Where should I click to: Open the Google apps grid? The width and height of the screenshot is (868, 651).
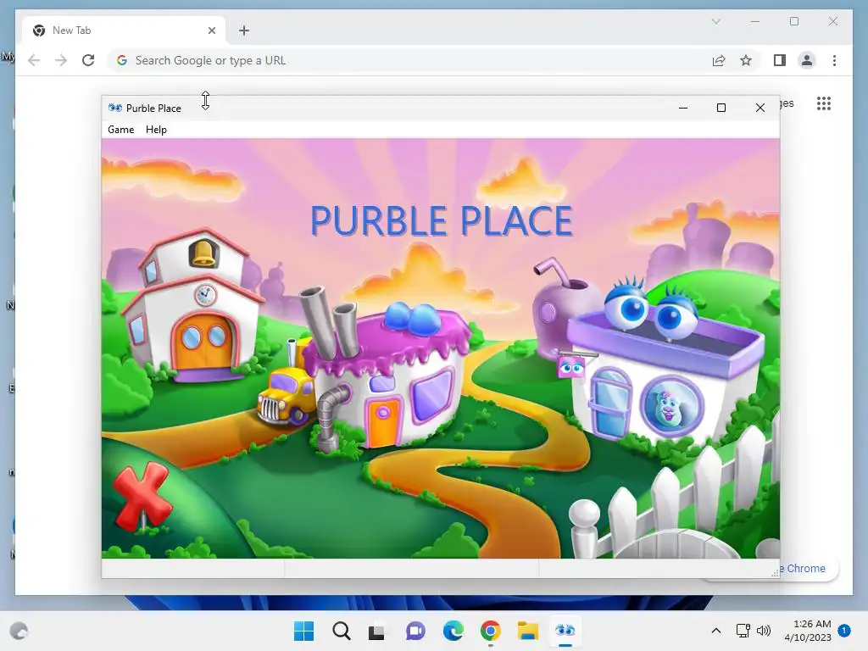pyautogui.click(x=824, y=103)
